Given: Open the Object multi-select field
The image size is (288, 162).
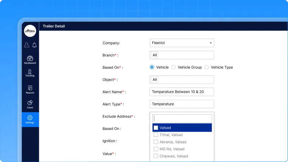Looking at the screenshot, I should 181,79.
